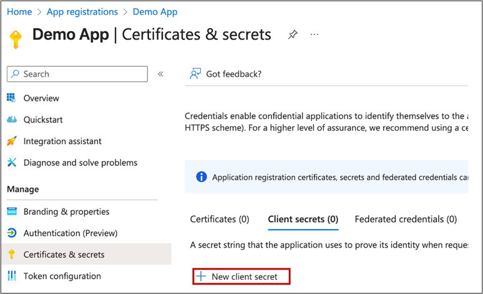Click the Integration assistant rocket icon
The height and width of the screenshot is (294, 483).
(12, 141)
